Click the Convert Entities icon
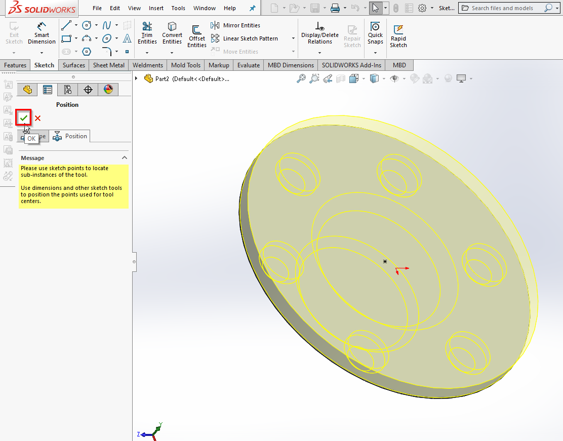 tap(172, 33)
